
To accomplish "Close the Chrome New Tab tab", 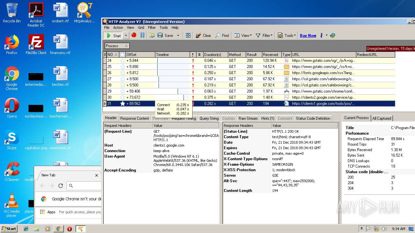I will 96,175.
